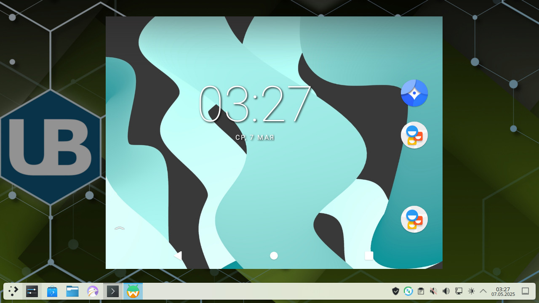Image resolution: width=539 pixels, height=303 pixels.
Task: Tap the Android recent apps square button
Action: click(369, 255)
